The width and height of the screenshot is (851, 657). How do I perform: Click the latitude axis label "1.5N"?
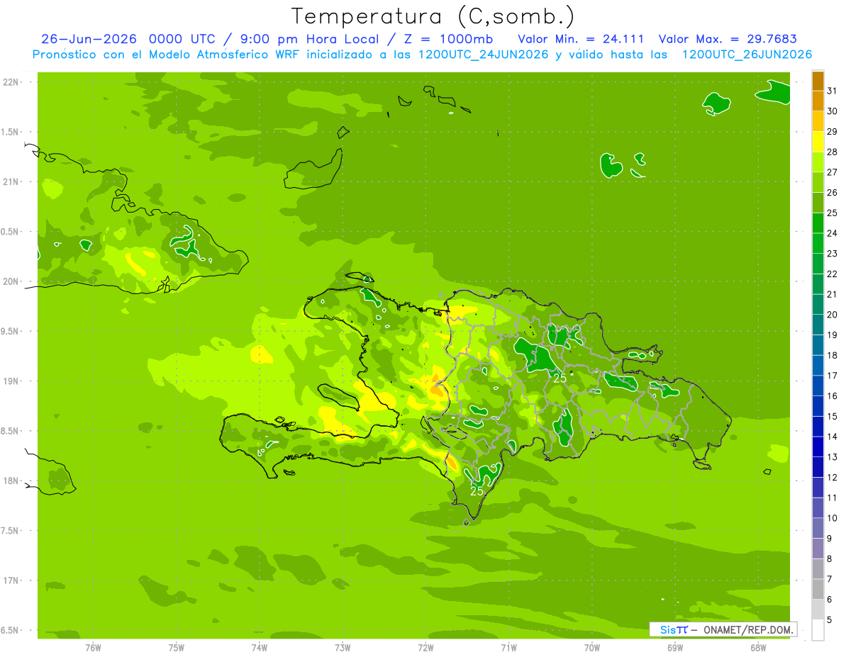click(x=11, y=132)
